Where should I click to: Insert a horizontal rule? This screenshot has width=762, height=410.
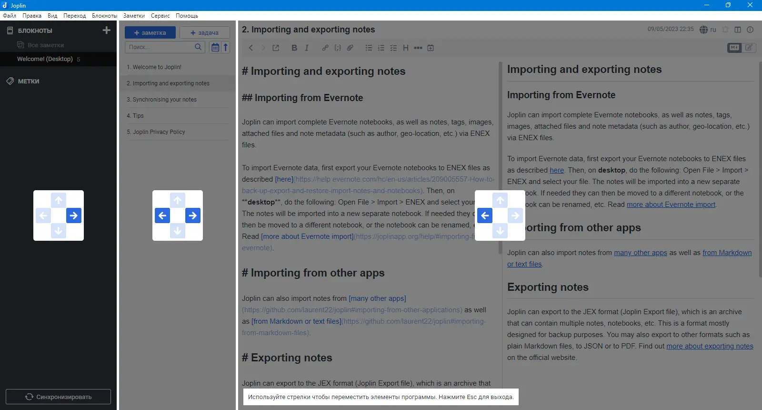click(x=418, y=48)
